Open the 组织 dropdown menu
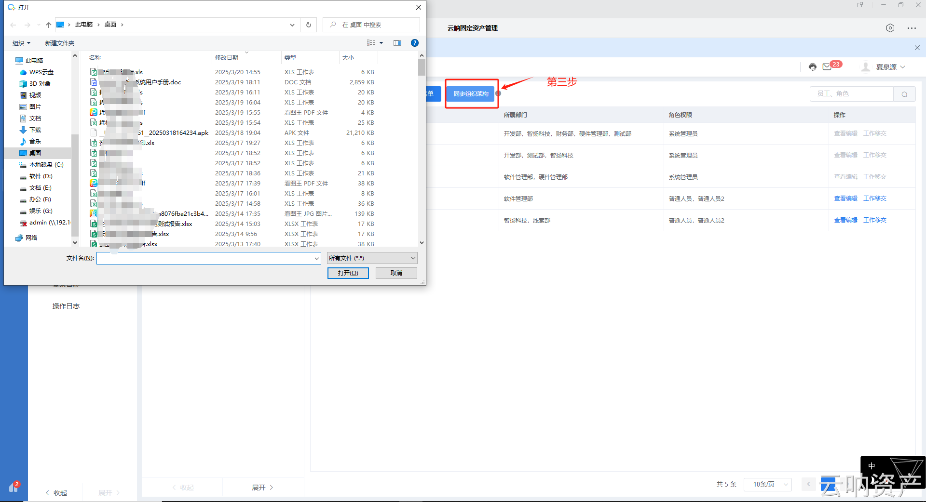 point(22,43)
